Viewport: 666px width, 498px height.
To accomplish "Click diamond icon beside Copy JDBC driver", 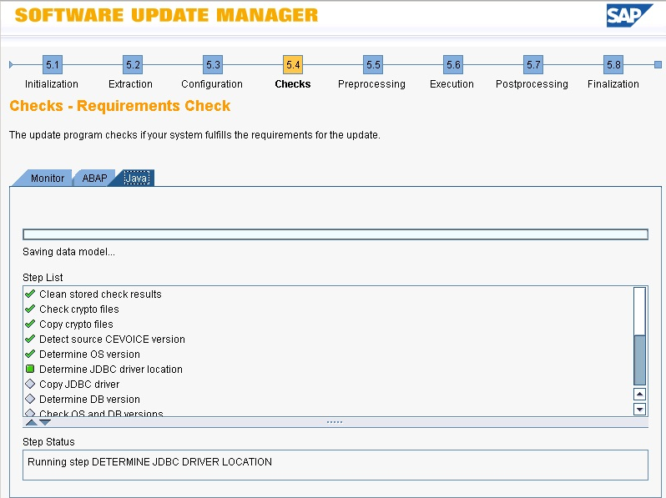I will (x=30, y=384).
